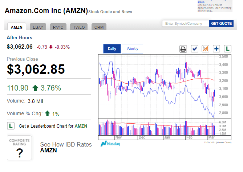Click the advertisement banner at top right
243x172 pixels.
[215, 6]
